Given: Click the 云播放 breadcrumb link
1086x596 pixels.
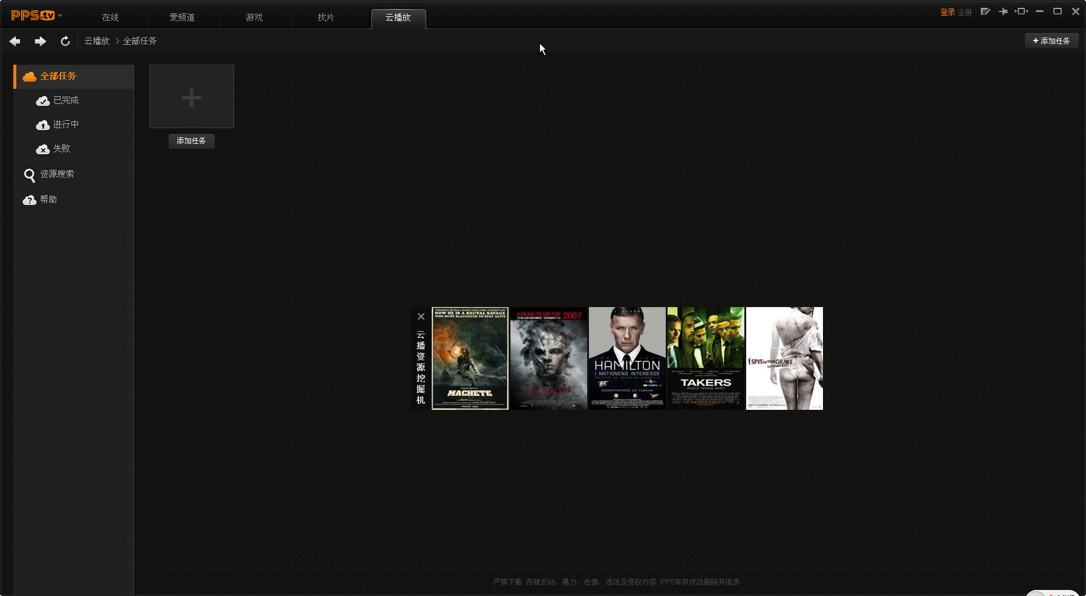Looking at the screenshot, I should (x=97, y=41).
